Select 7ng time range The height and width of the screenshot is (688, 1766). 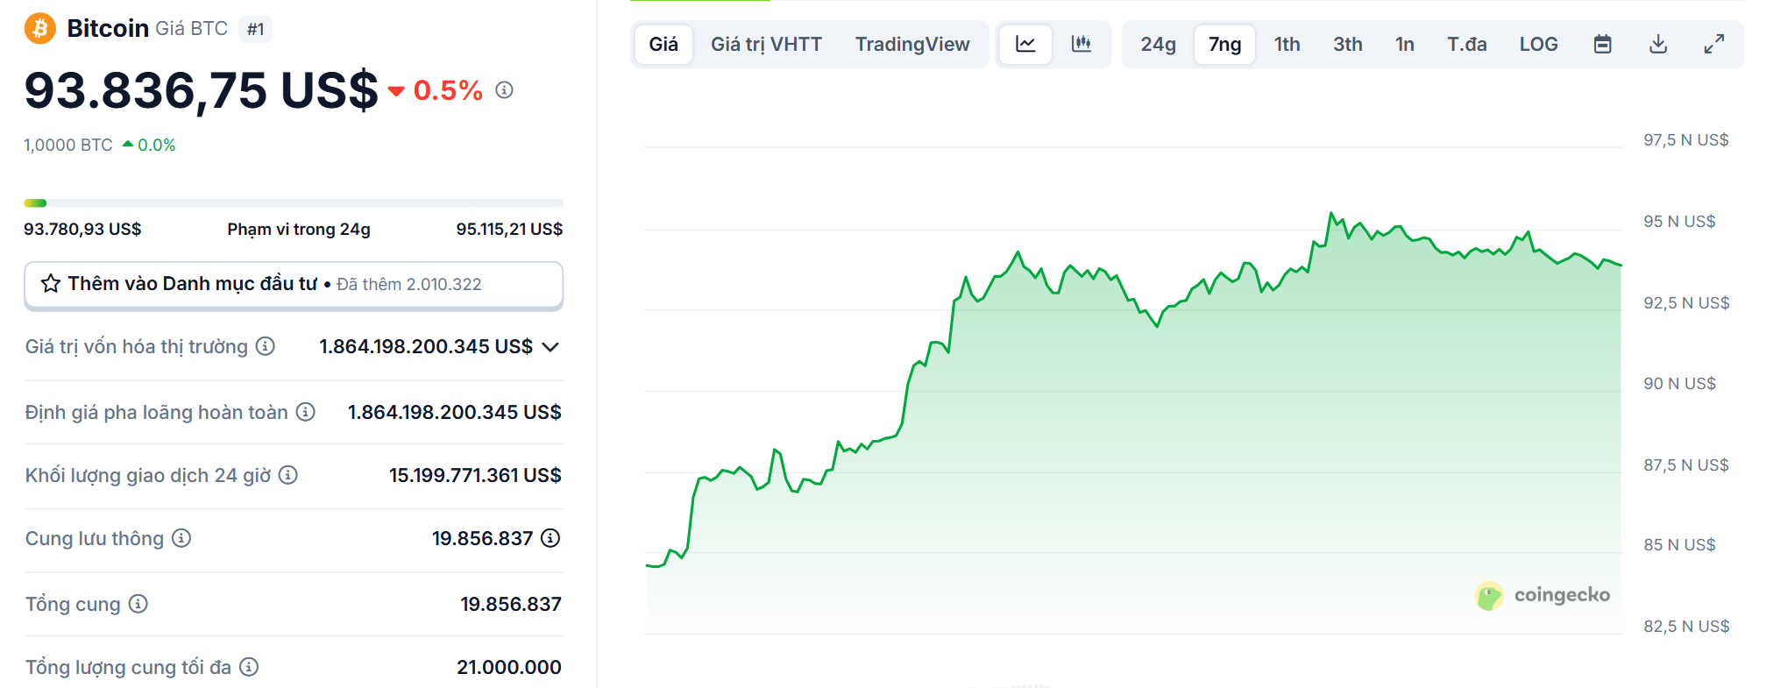pyautogui.click(x=1225, y=44)
